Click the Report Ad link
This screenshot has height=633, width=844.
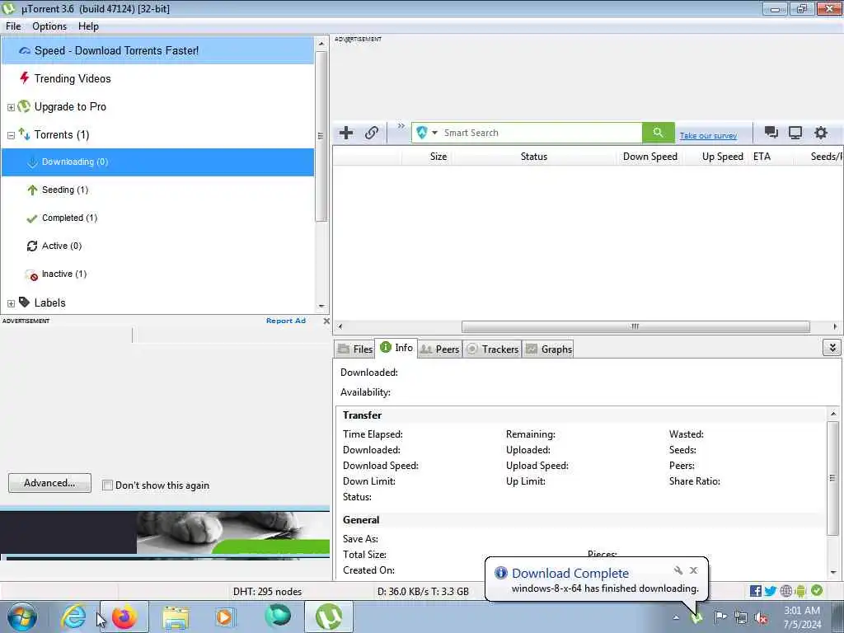pos(286,321)
